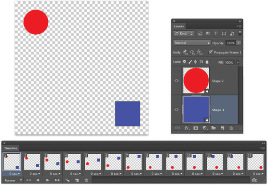Select the type layer filter icon
The image size is (268, 185).
point(215,33)
